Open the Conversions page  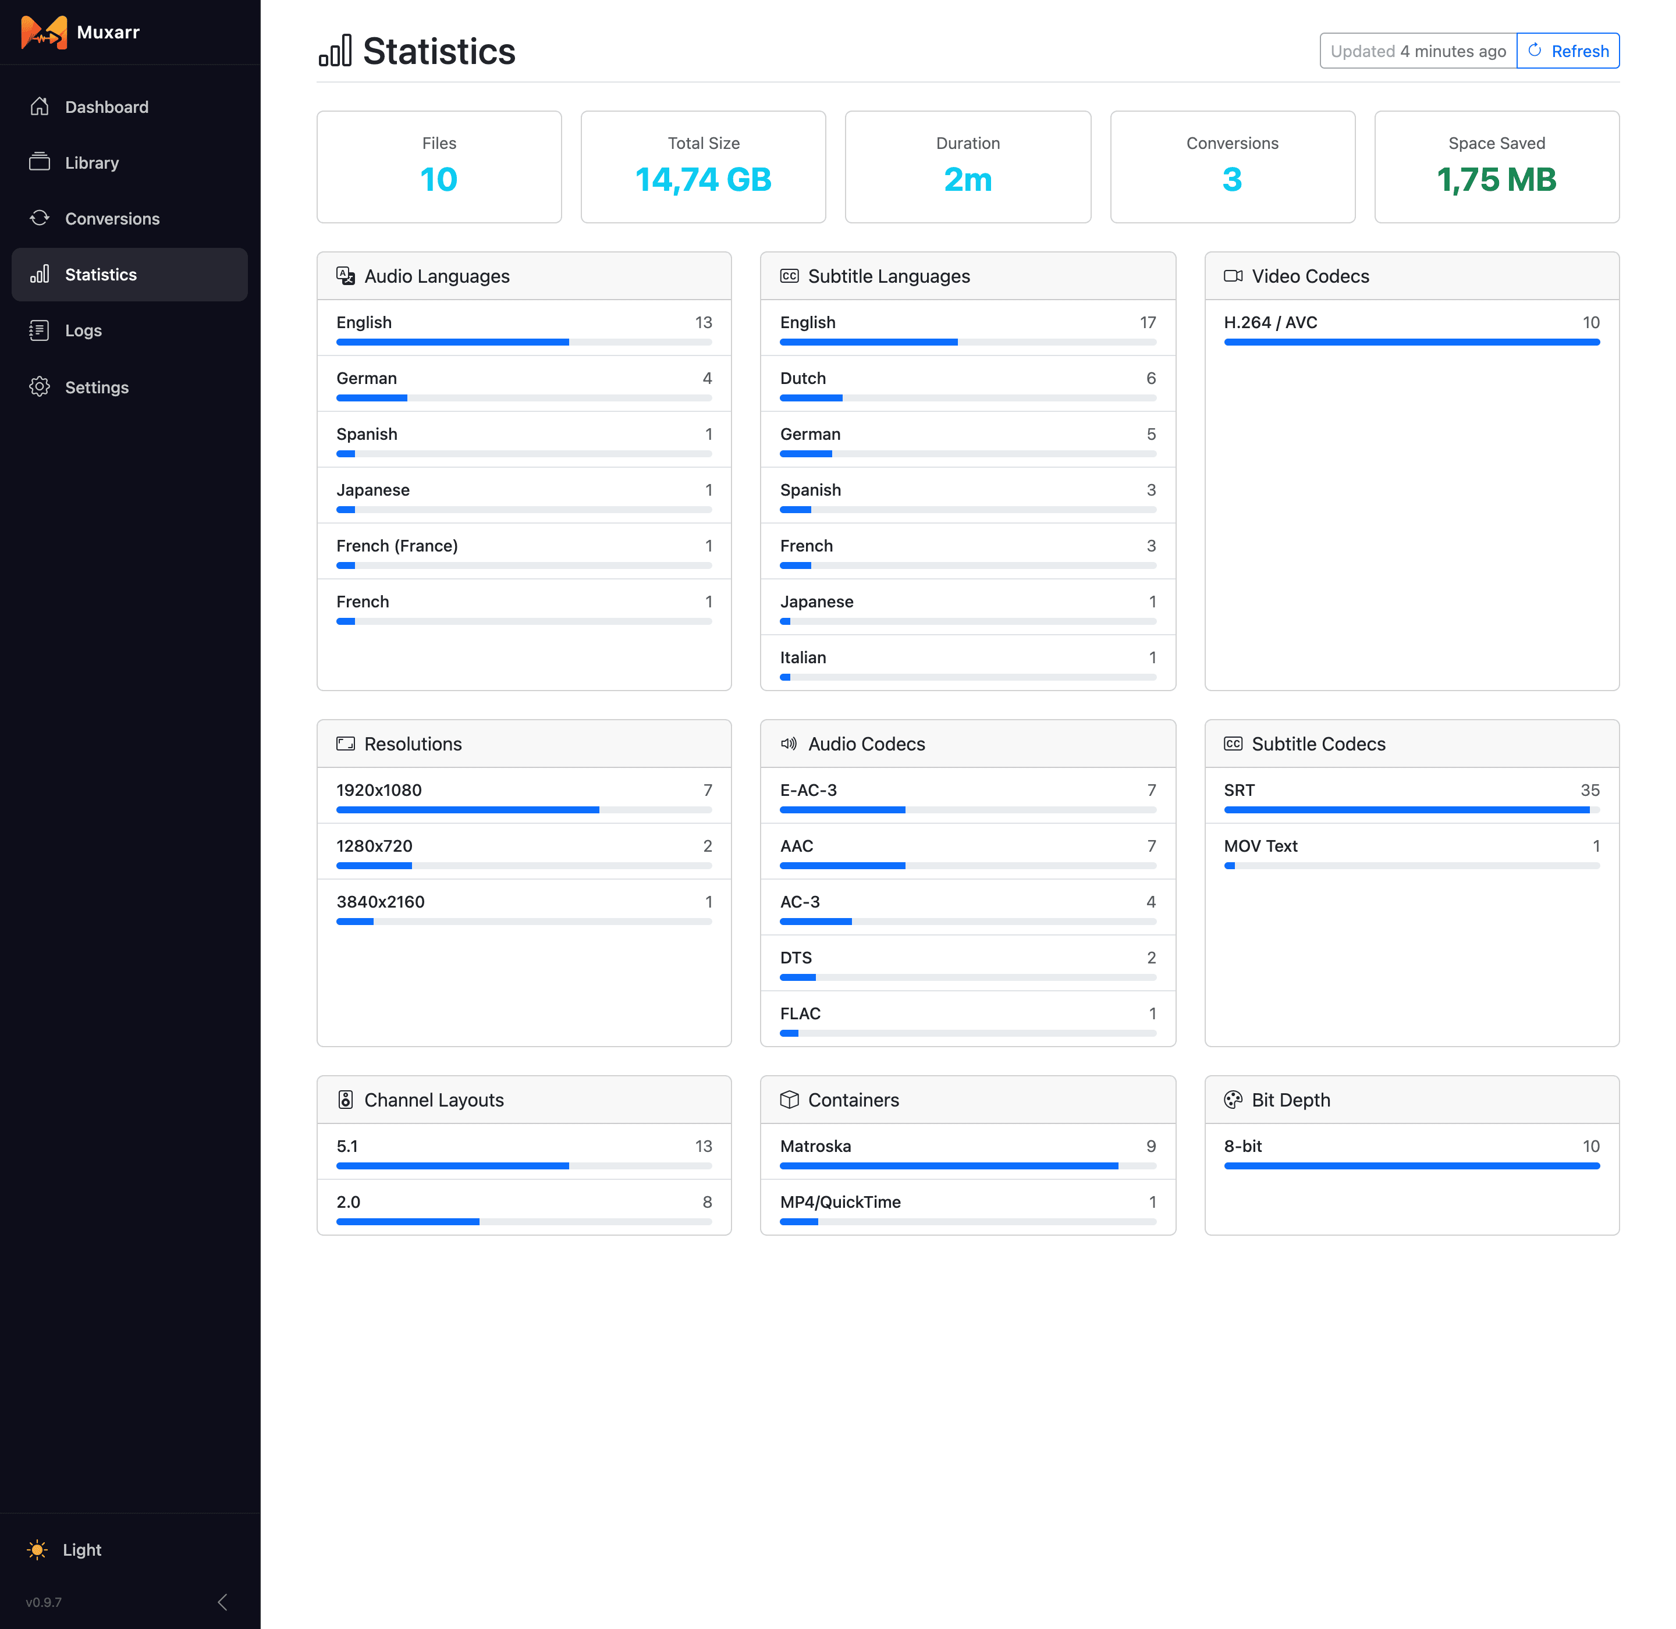point(129,218)
